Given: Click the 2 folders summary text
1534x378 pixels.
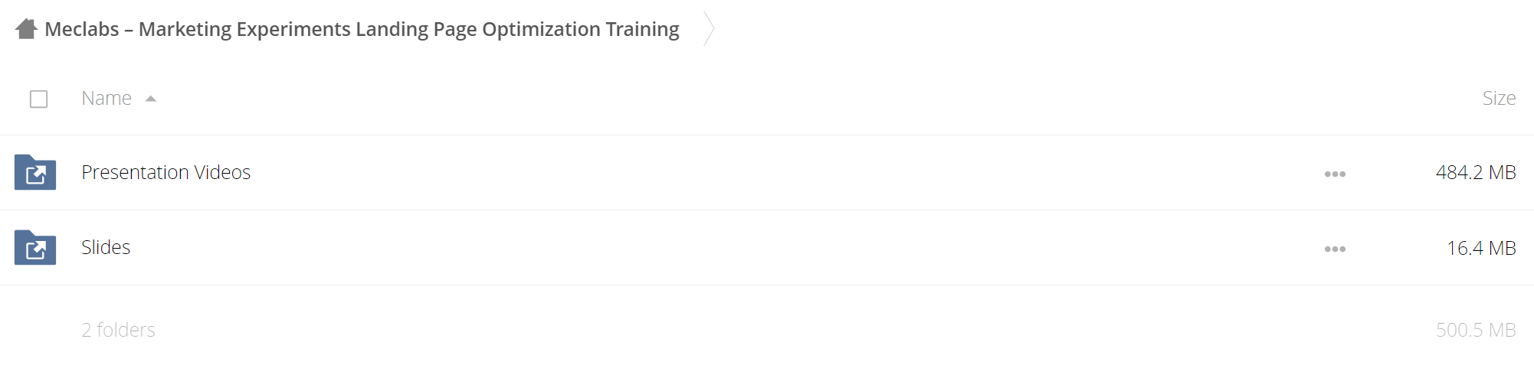Looking at the screenshot, I should point(118,330).
